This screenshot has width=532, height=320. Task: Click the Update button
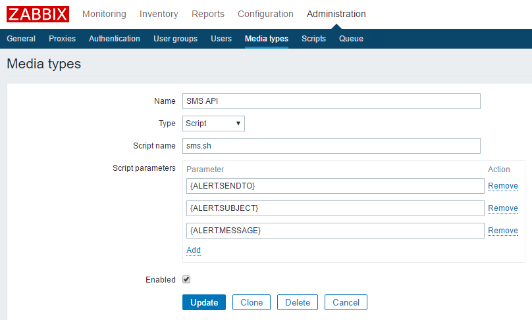pos(204,302)
